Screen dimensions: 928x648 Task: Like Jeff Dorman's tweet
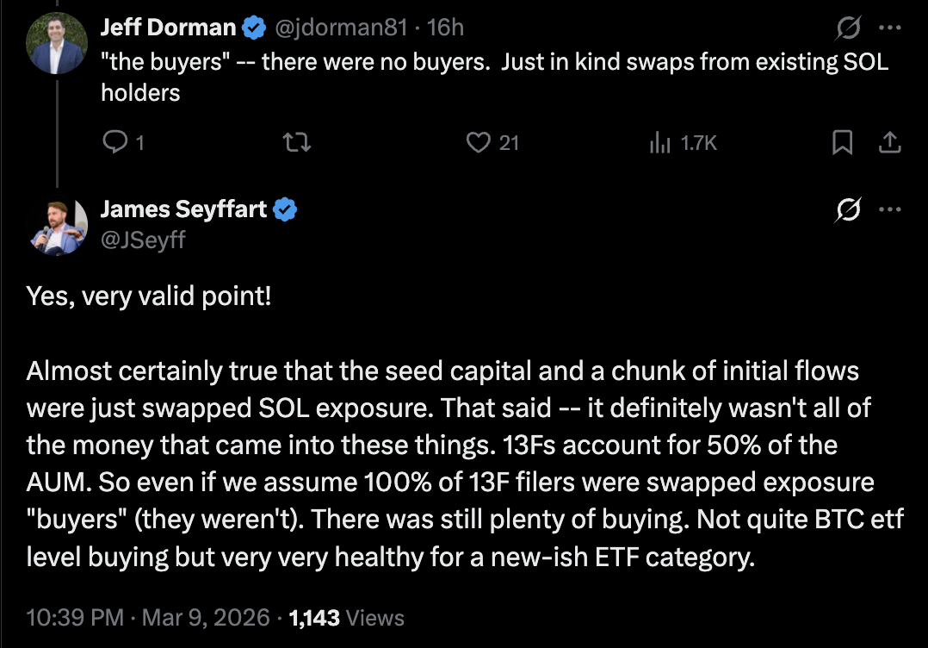click(x=479, y=143)
